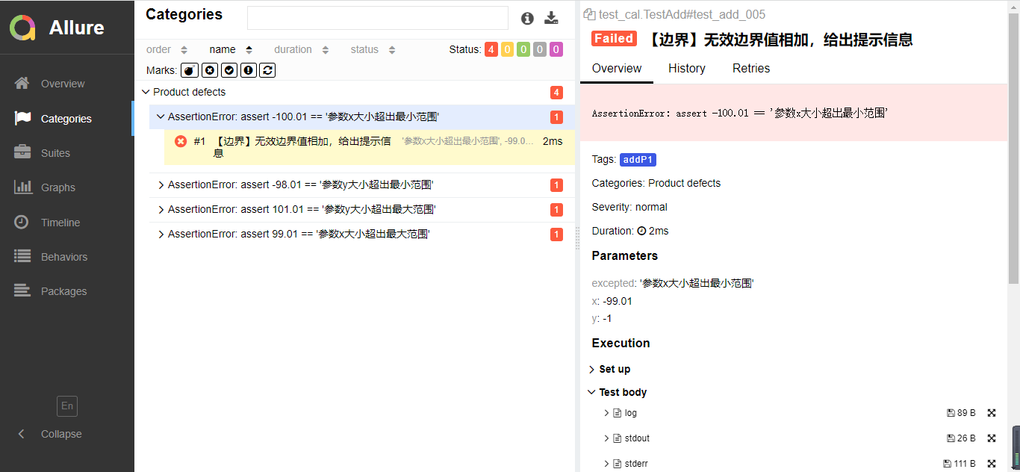This screenshot has width=1020, height=472.
Task: Toggle the flaky bomb mark filter
Action: pos(189,70)
